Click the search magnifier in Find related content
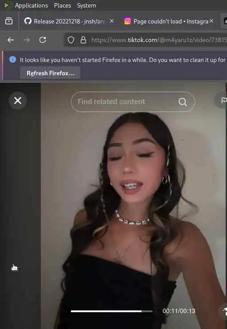 tap(183, 102)
